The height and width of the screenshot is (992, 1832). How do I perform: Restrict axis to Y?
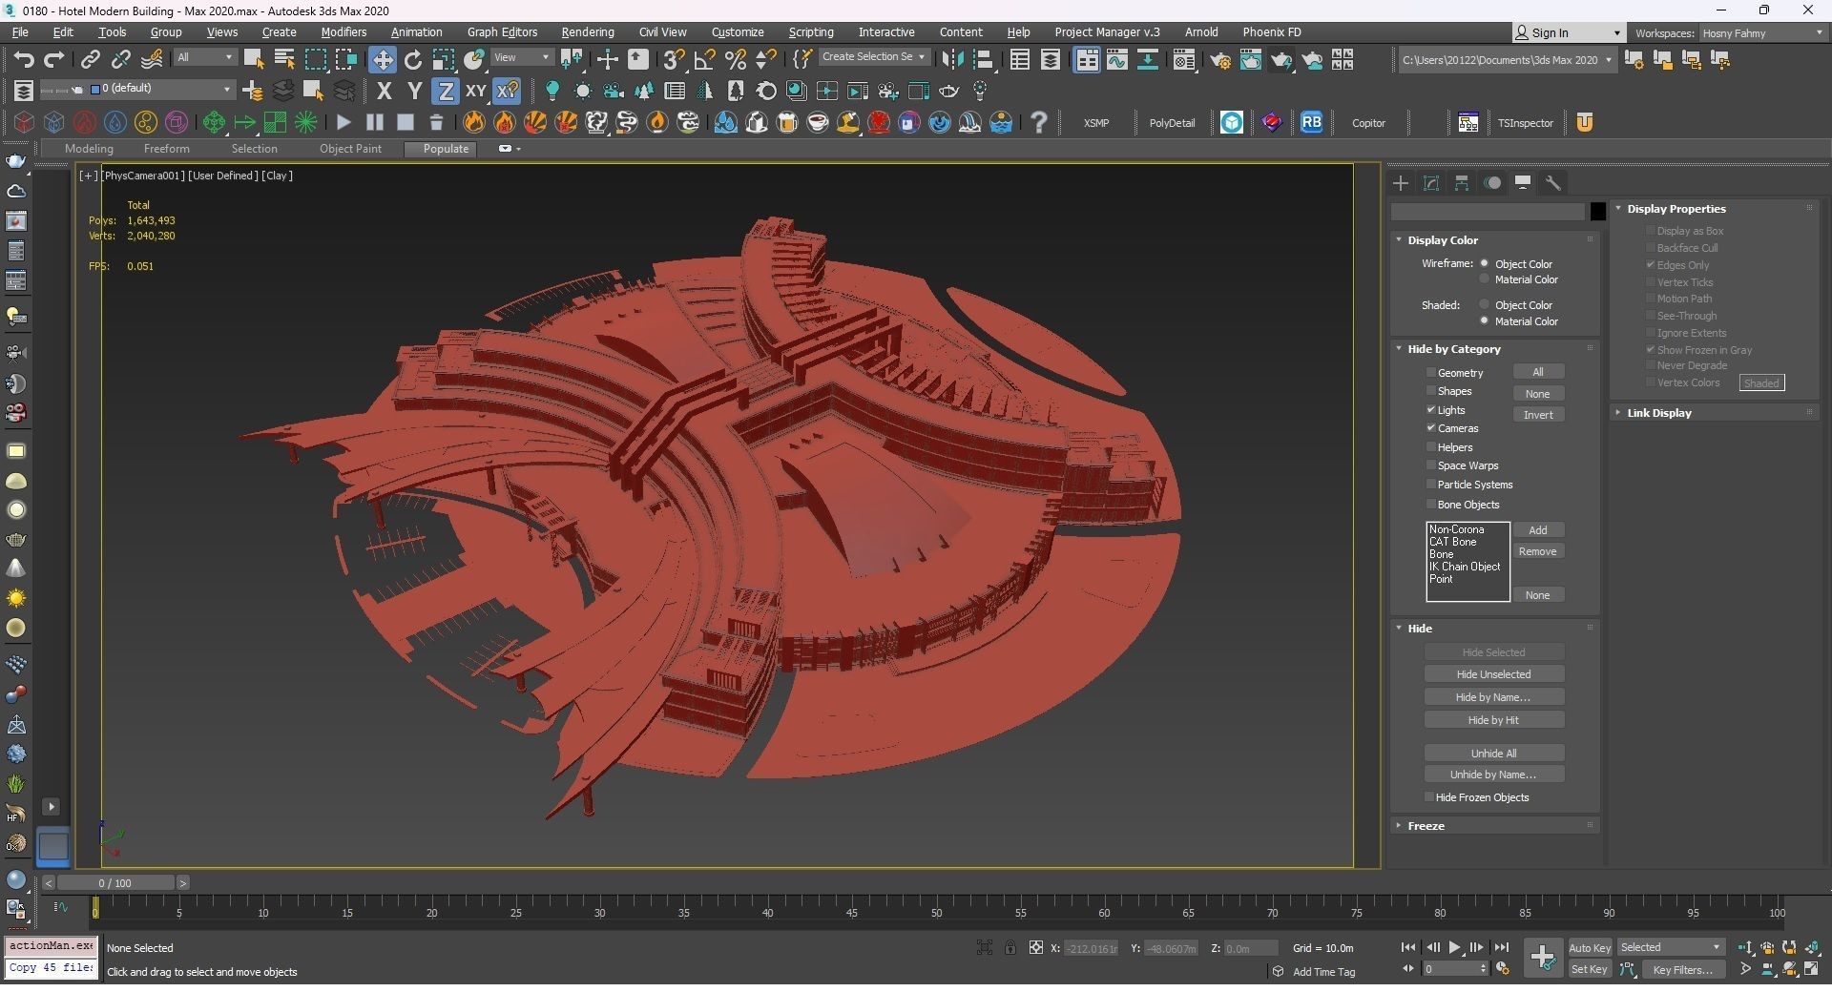tap(415, 92)
